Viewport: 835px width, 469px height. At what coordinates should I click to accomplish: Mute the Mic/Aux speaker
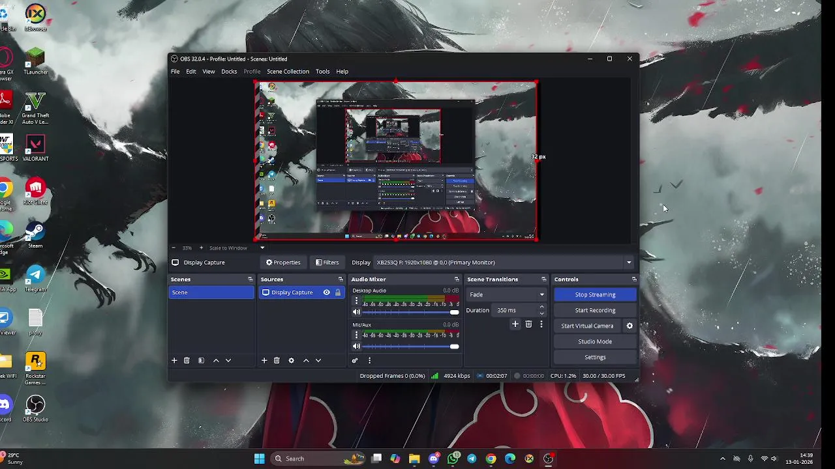pyautogui.click(x=356, y=347)
